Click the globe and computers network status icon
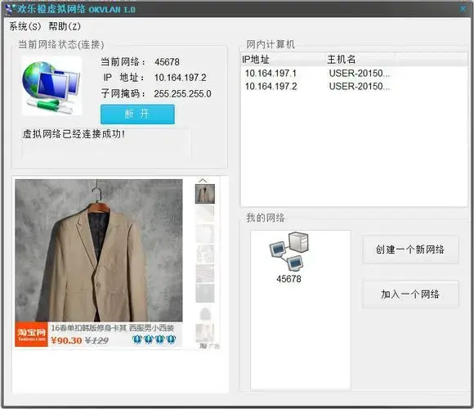Screen dimensions: 474x409 (x=51, y=86)
